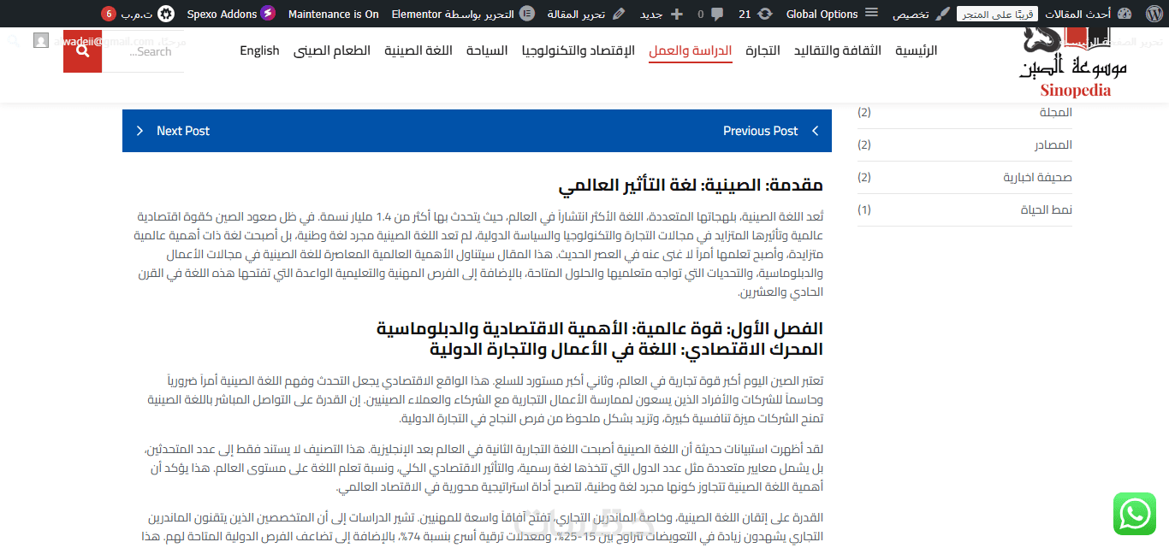The height and width of the screenshot is (548, 1169).
Task: Open the تخصيص customizer
Action: click(921, 14)
